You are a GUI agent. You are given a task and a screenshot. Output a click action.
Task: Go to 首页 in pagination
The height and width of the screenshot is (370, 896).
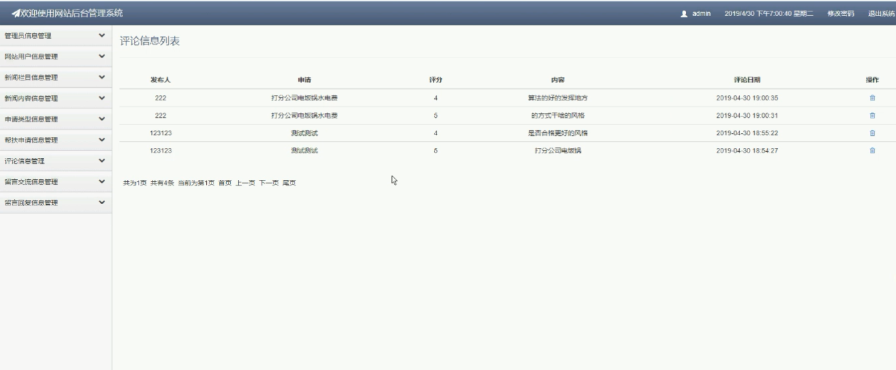pyautogui.click(x=225, y=183)
